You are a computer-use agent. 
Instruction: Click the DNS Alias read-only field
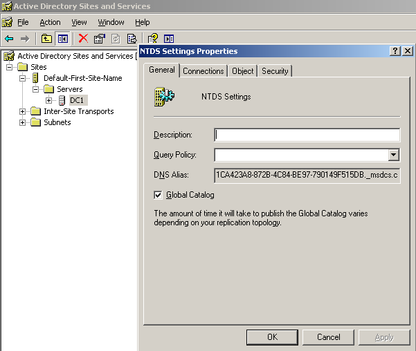point(307,175)
